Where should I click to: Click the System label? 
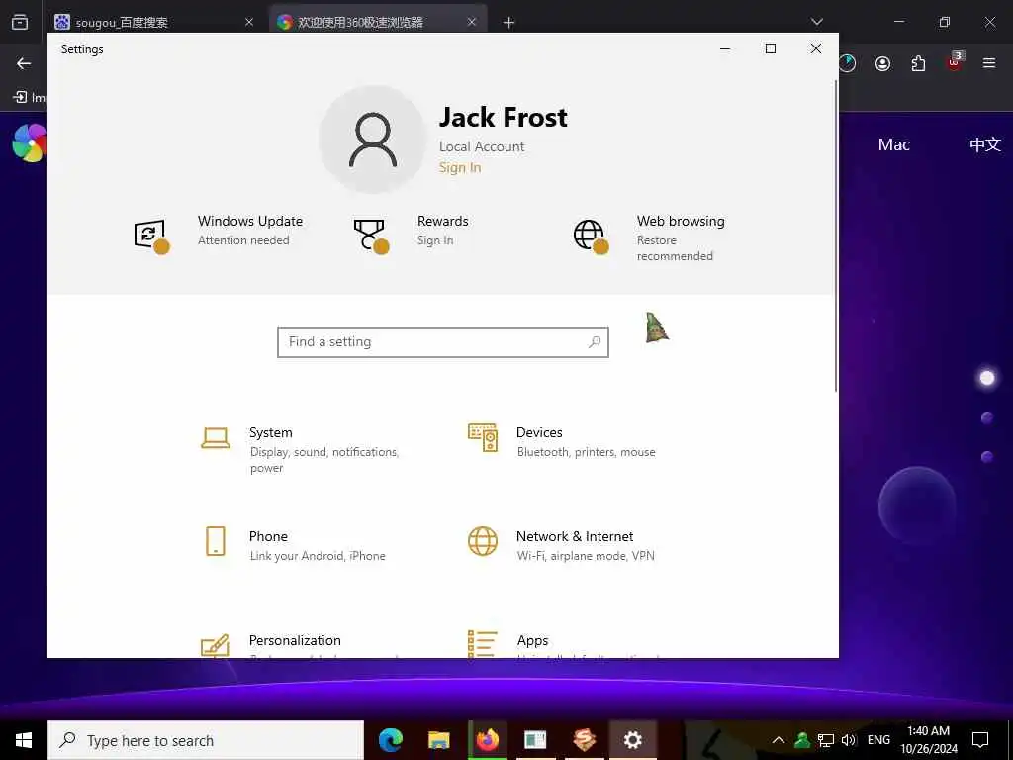coord(271,433)
